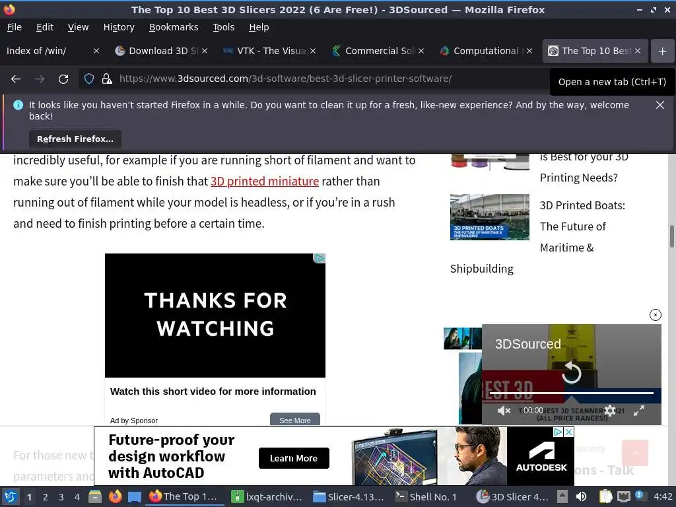
Task: Switch to Slicer-4.13 file manager window
Action: click(x=349, y=496)
